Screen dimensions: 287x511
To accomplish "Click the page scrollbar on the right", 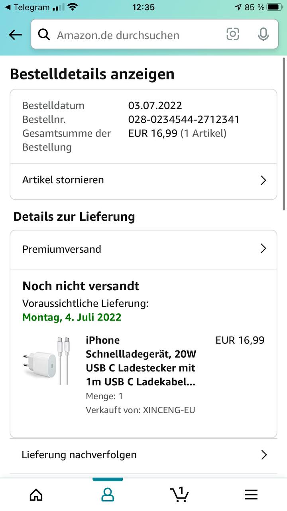I will pyautogui.click(x=284, y=134).
